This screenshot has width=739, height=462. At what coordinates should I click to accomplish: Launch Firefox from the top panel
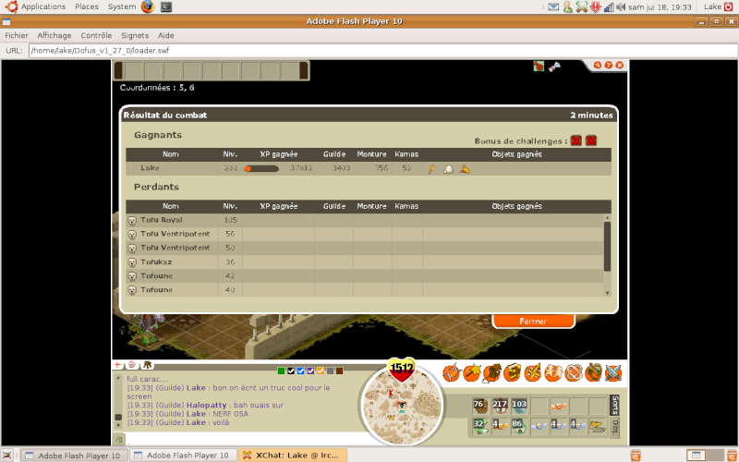[x=148, y=6]
